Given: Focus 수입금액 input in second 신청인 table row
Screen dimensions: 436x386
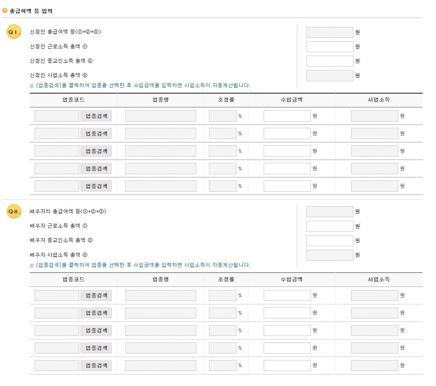Looking at the screenshot, I should tap(287, 133).
